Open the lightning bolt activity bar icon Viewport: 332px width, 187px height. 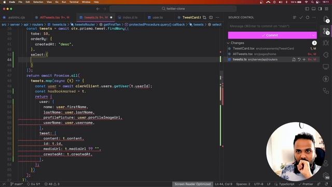click(326, 79)
